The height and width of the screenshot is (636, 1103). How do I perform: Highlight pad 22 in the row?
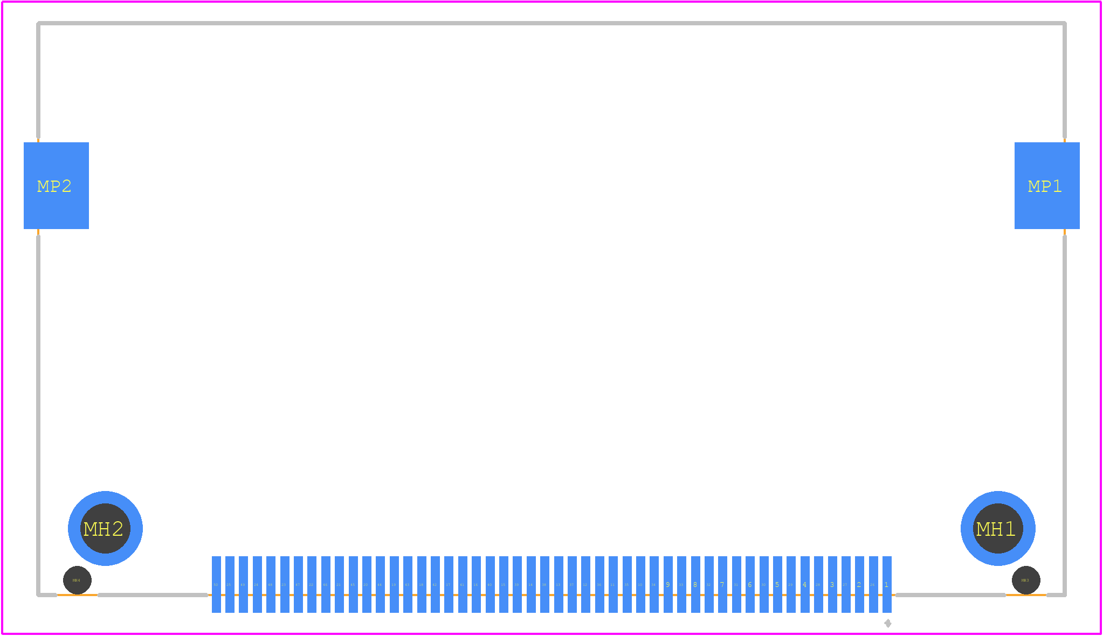pos(312,584)
